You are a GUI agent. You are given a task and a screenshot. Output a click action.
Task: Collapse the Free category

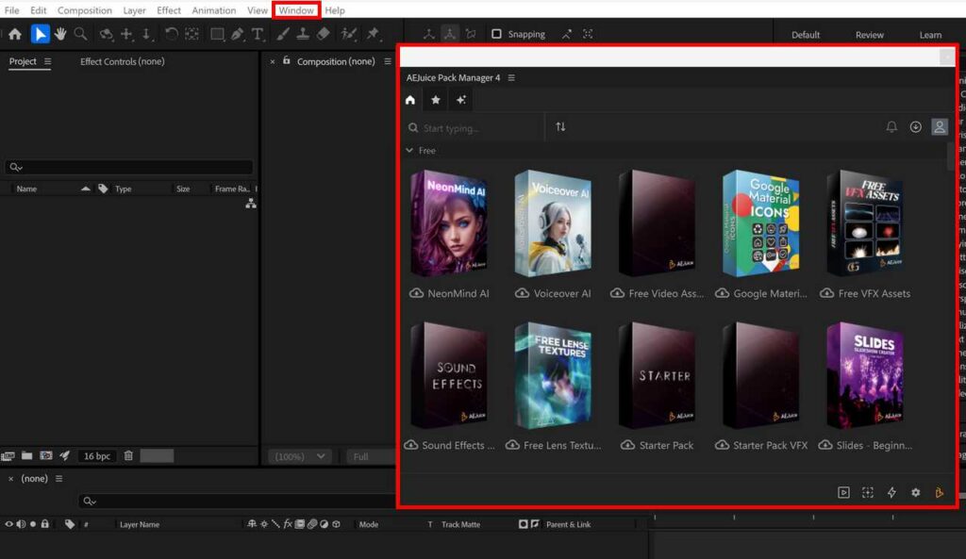pos(409,150)
